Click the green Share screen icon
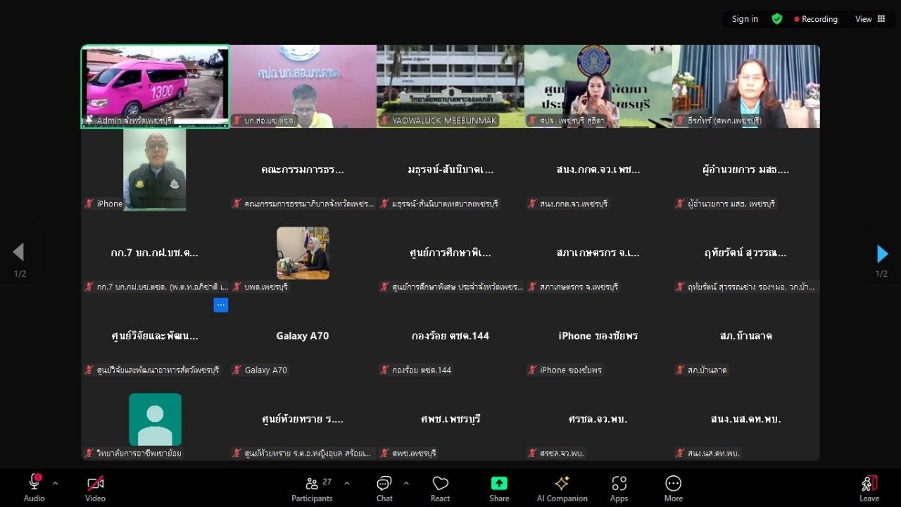Viewport: 901px width, 507px height. coord(499,484)
